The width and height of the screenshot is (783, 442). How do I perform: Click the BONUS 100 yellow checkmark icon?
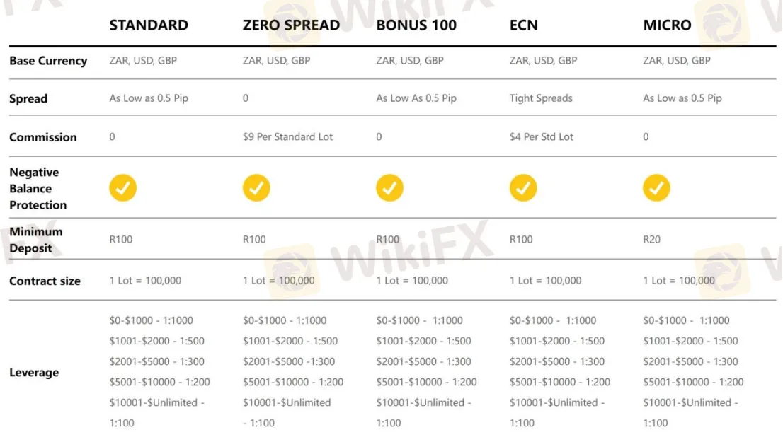point(389,188)
